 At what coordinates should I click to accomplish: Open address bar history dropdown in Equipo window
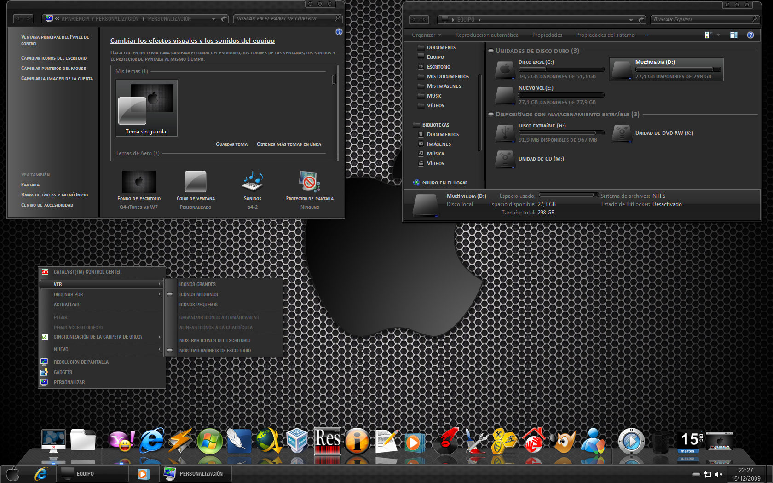click(x=631, y=20)
